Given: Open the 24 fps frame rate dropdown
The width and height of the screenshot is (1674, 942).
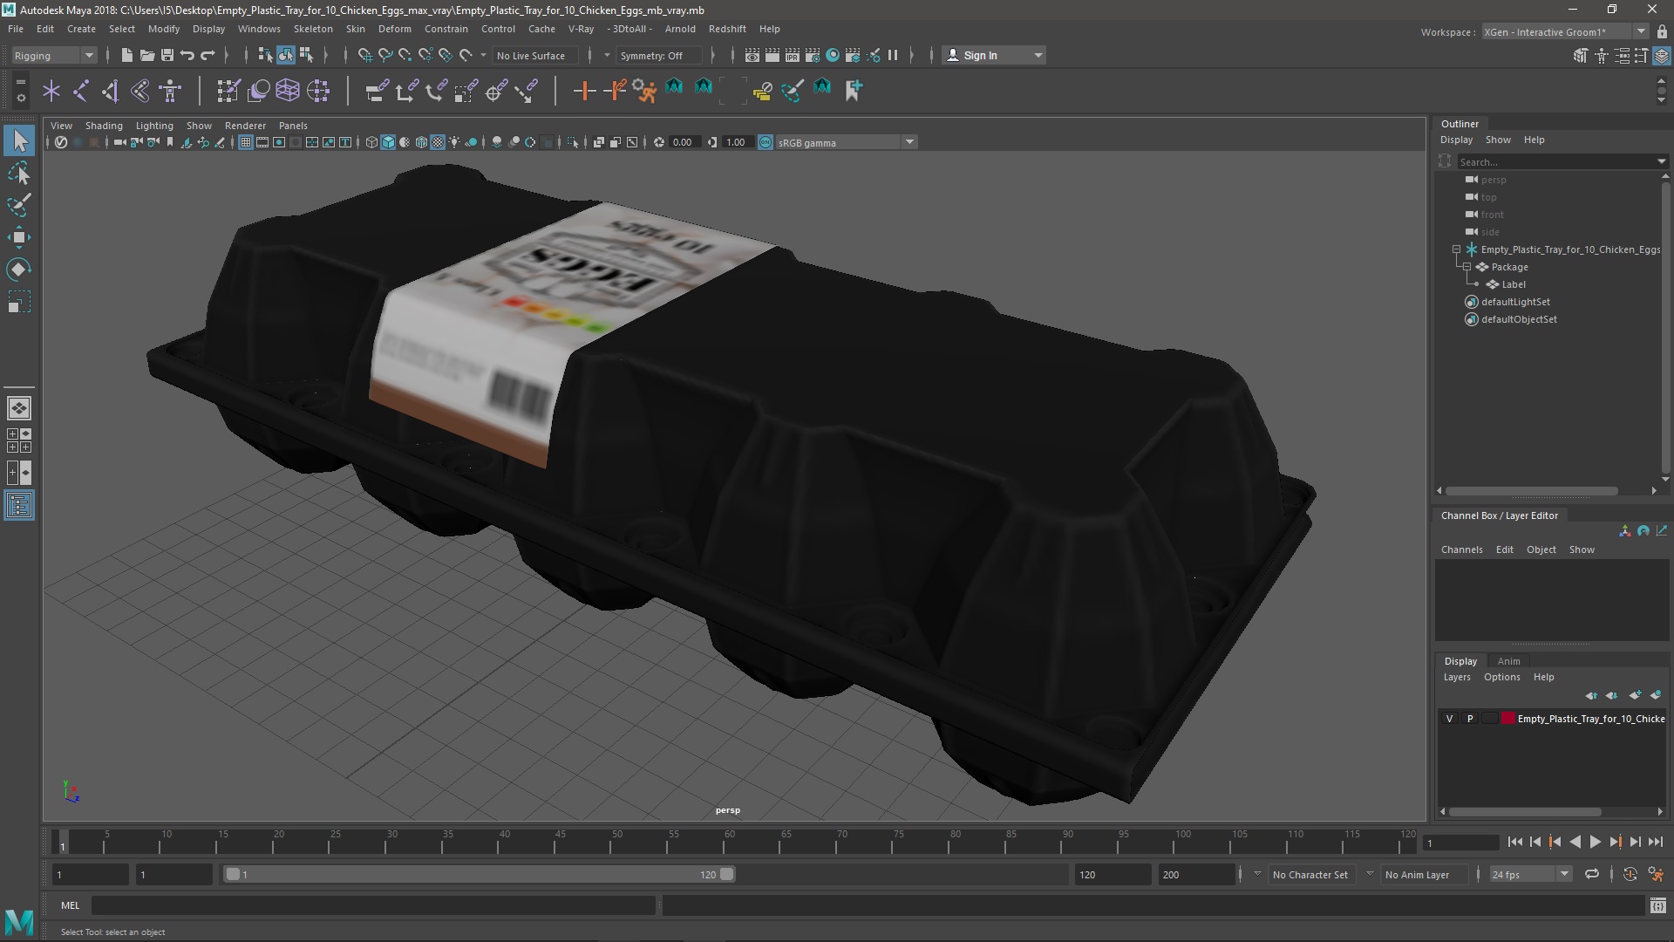Looking at the screenshot, I should (x=1529, y=874).
